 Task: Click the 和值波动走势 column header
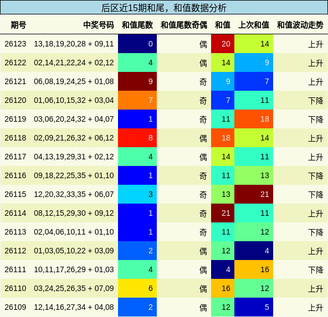300,25
